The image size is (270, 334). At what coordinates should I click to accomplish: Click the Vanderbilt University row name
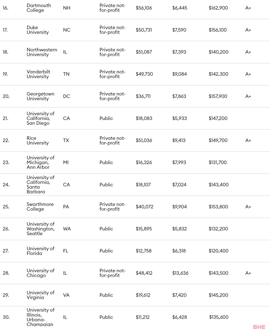point(38,74)
